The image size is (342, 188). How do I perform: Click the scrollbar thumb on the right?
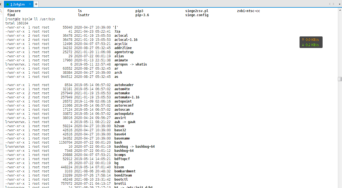tap(339, 79)
